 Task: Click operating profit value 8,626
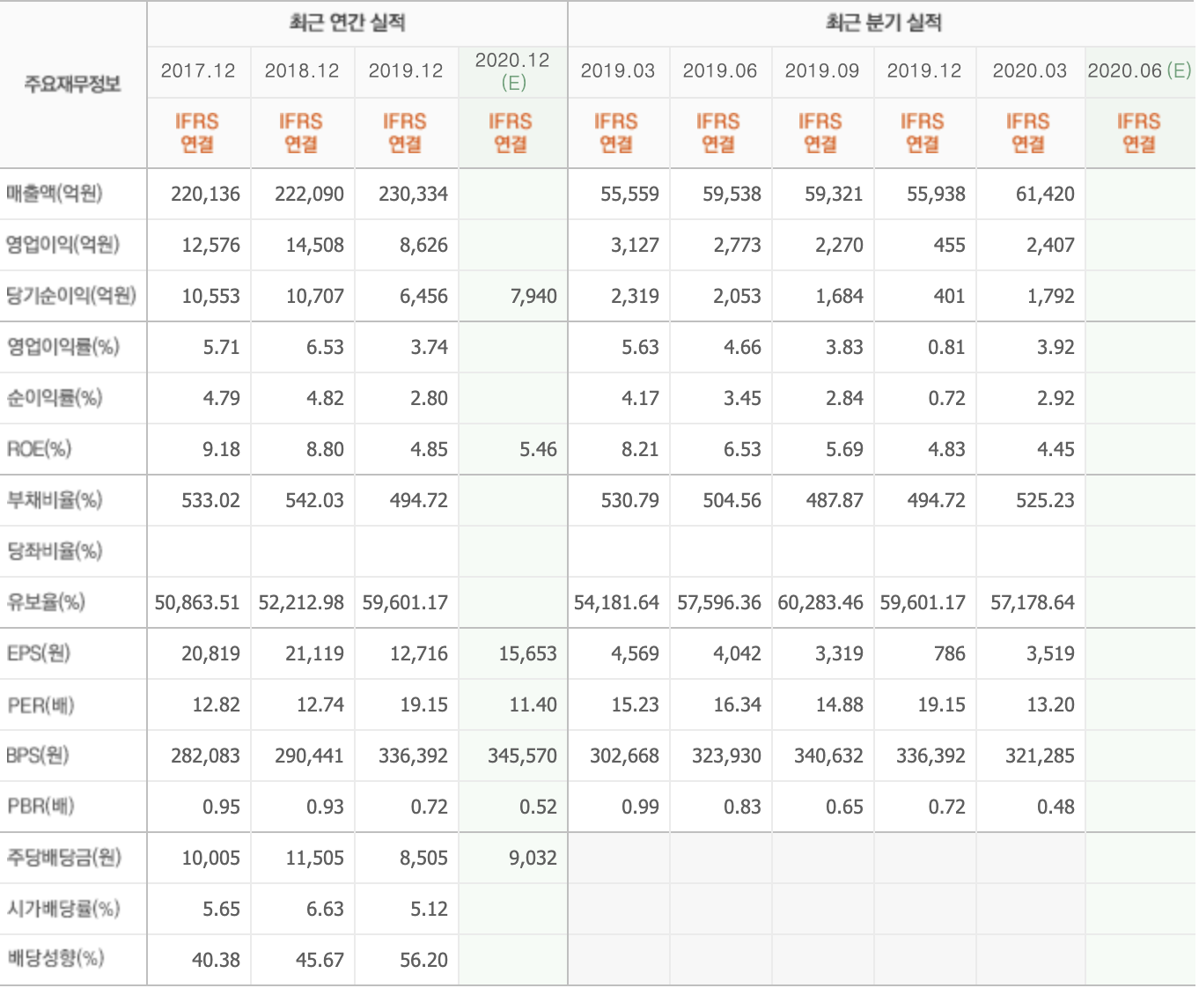tap(423, 246)
